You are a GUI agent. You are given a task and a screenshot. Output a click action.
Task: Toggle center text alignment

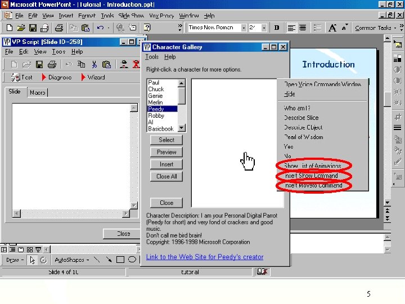click(303, 28)
